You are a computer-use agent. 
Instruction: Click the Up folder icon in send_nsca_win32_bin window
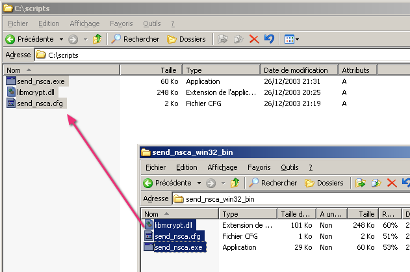pos(235,183)
